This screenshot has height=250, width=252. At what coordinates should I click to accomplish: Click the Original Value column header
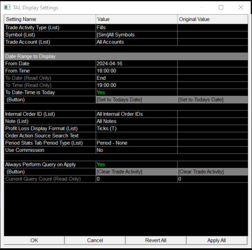pos(212,19)
